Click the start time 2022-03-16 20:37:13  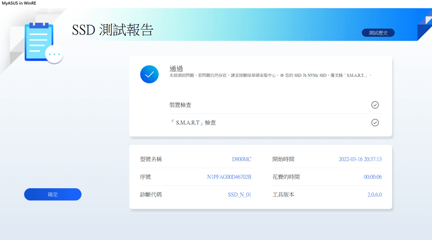[360, 159]
